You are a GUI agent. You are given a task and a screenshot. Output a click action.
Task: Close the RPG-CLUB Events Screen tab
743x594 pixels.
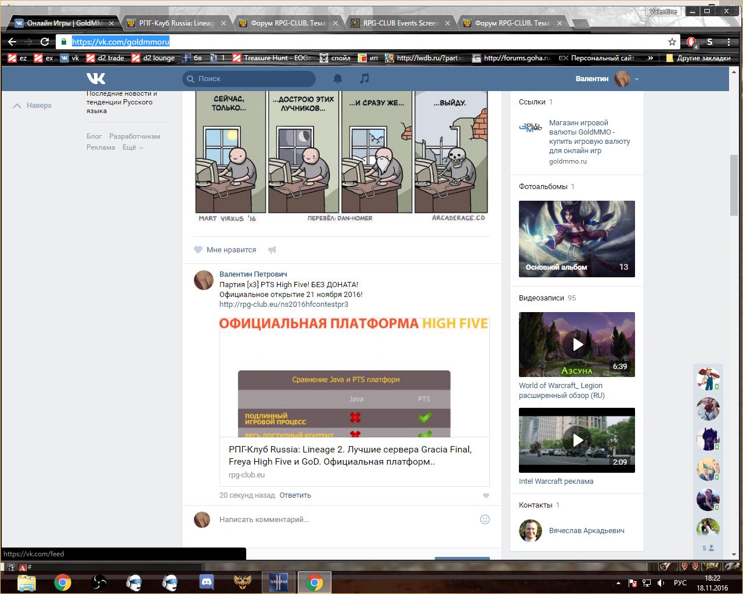(x=448, y=23)
